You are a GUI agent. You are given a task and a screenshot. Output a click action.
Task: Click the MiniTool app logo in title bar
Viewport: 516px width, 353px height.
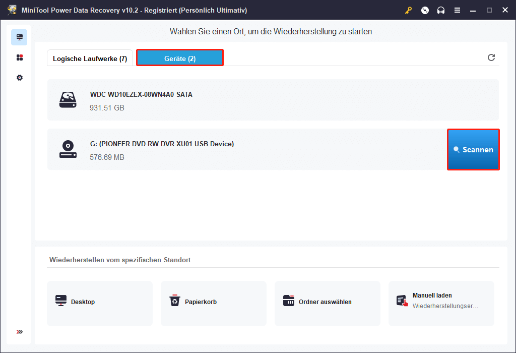tap(12, 10)
